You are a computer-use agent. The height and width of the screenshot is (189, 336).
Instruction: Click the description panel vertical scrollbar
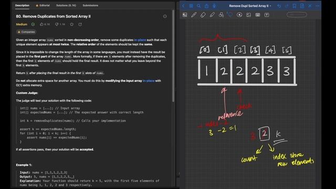point(174,56)
